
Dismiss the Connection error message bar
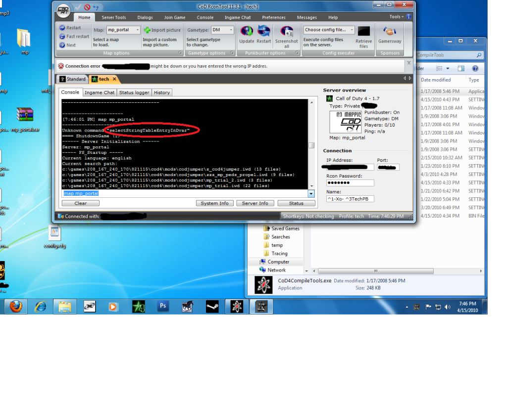click(408, 63)
